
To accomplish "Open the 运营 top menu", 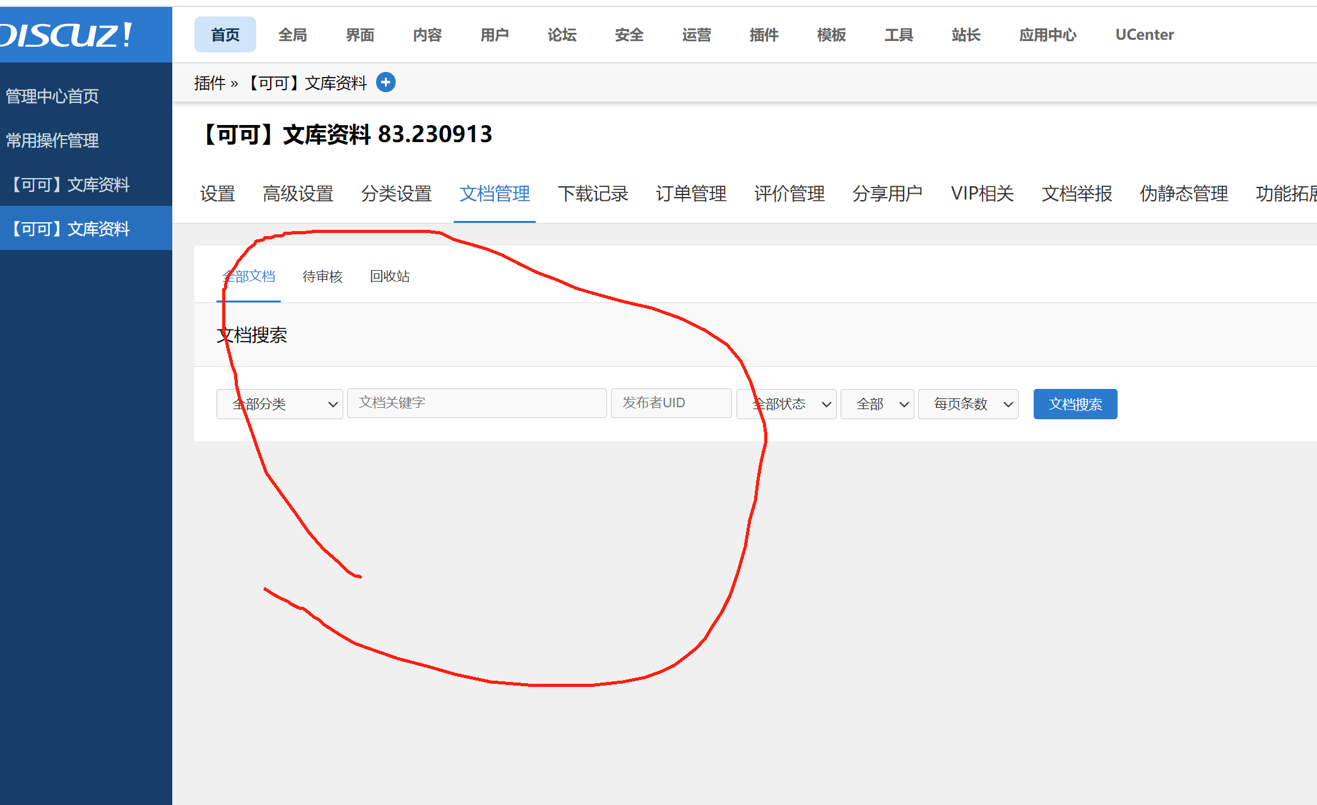I will (x=697, y=35).
